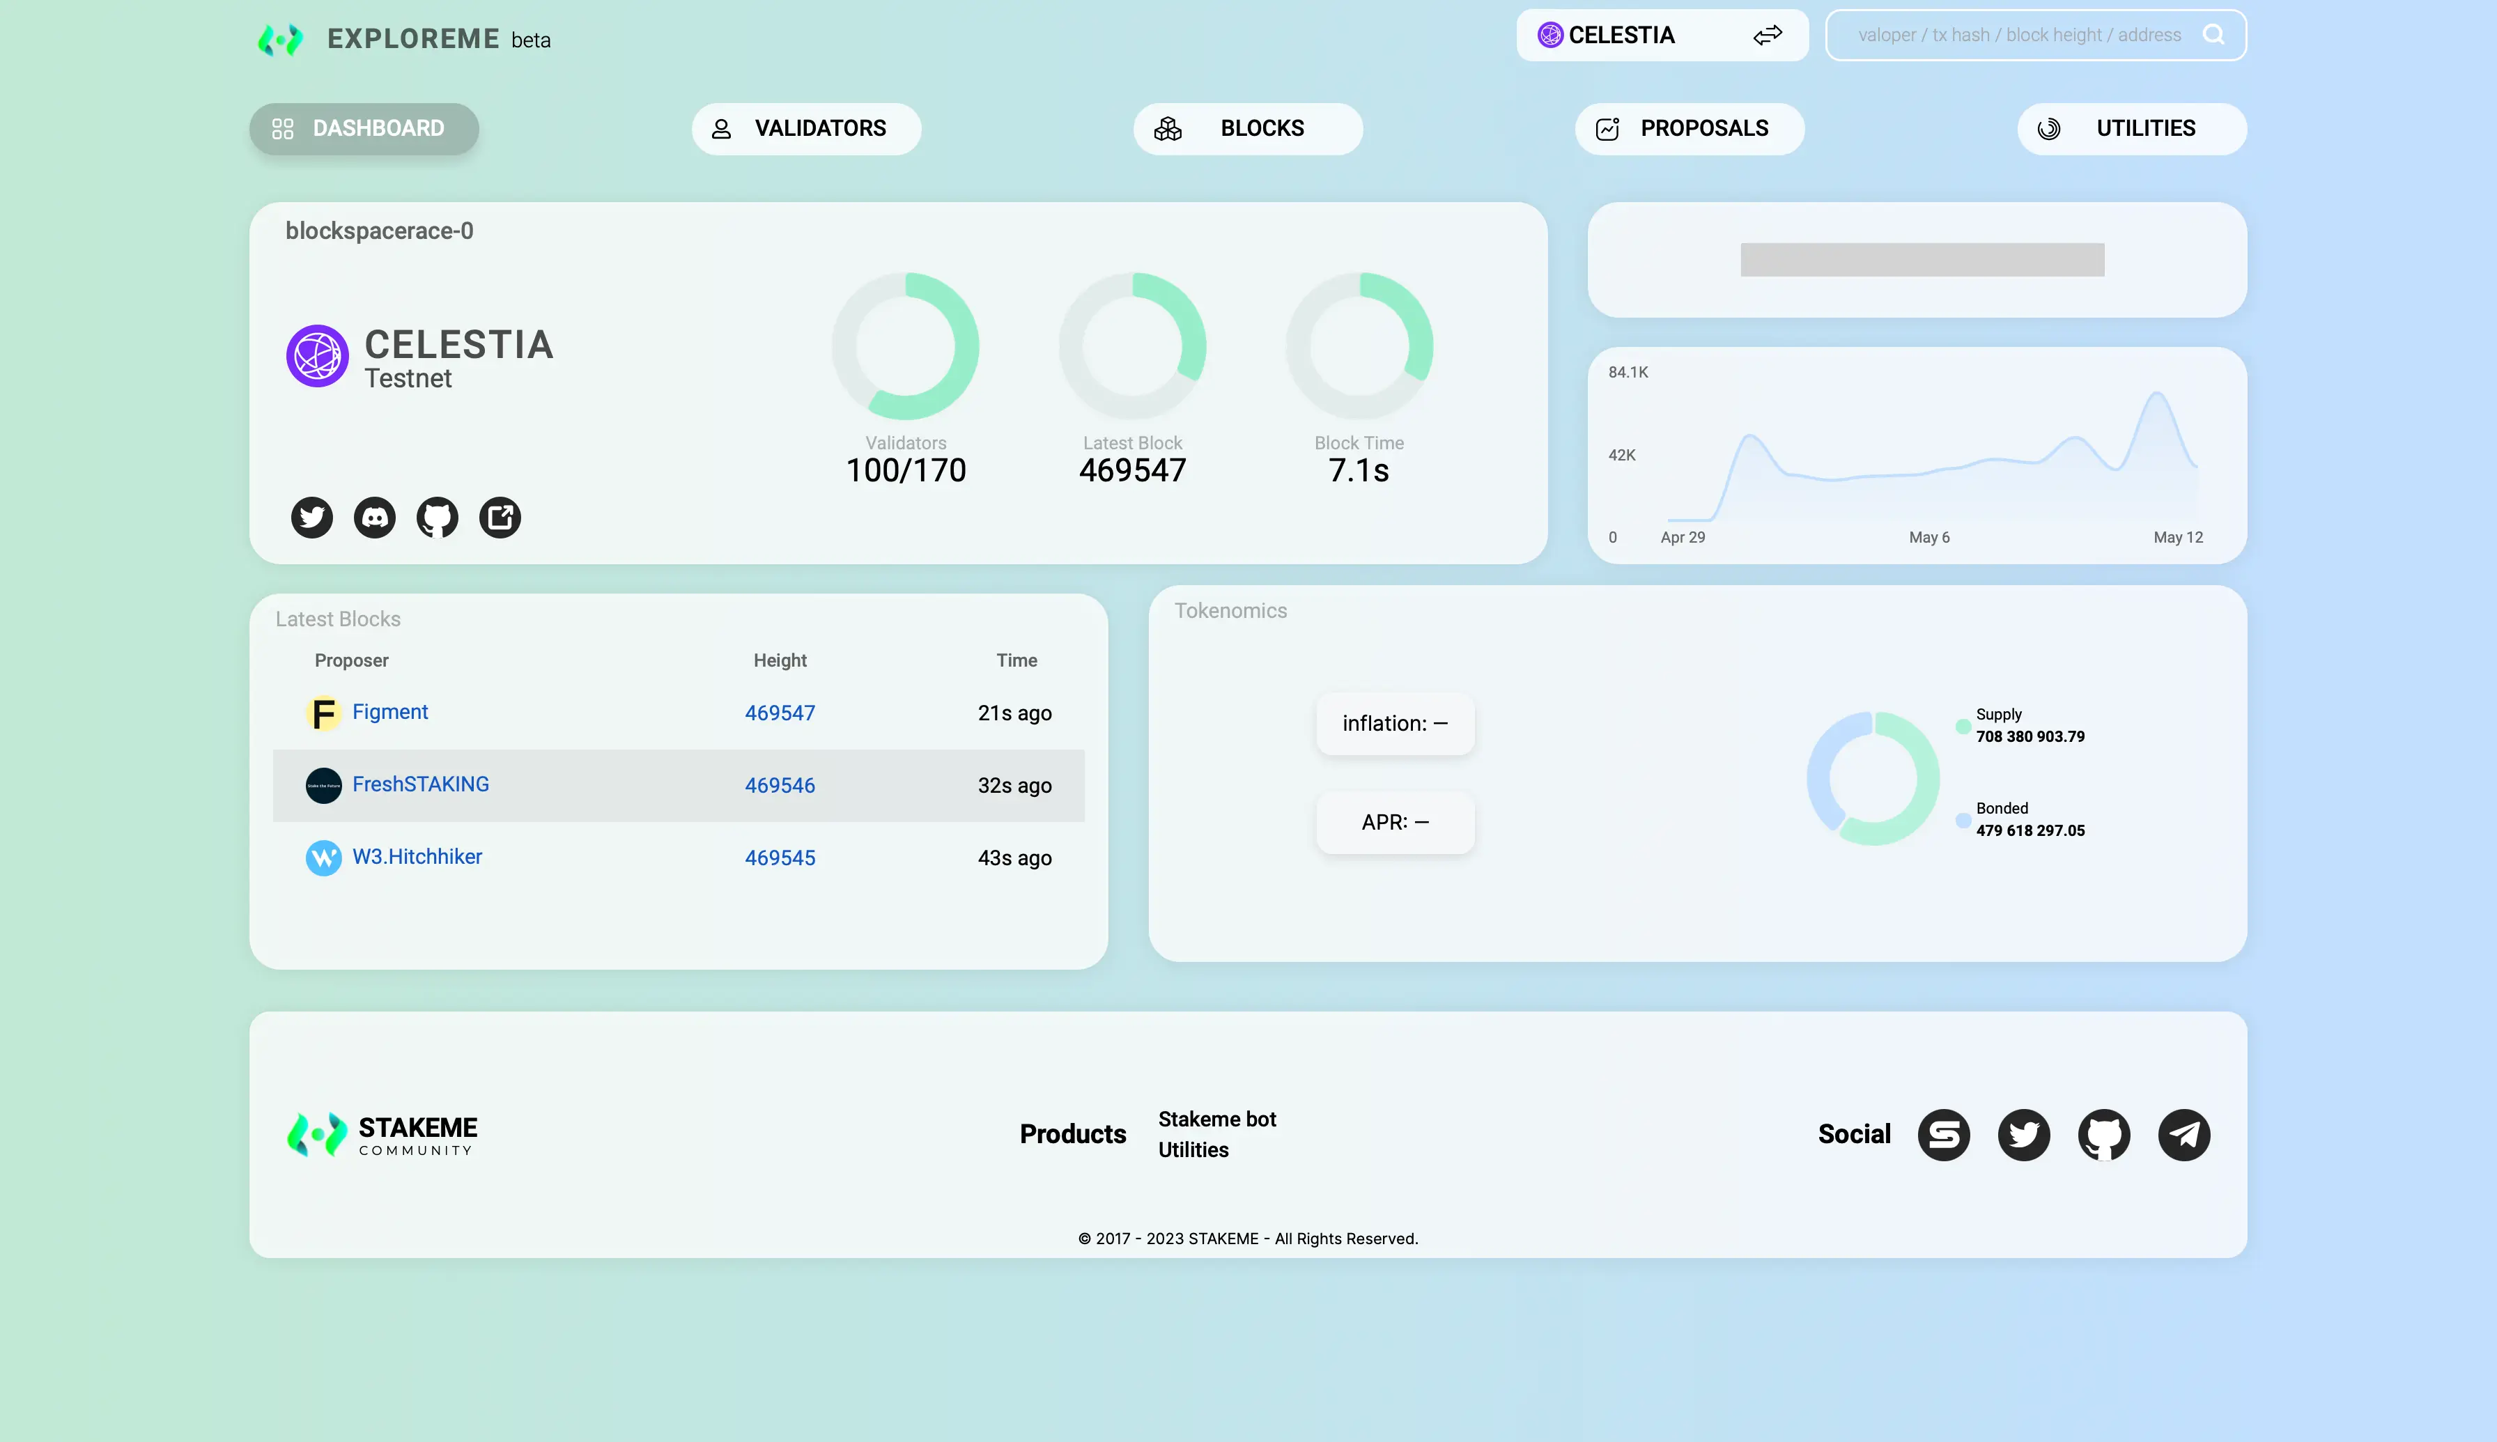This screenshot has height=1442, width=2497.
Task: Open the footer Twitter social icon
Action: (x=2023, y=1135)
